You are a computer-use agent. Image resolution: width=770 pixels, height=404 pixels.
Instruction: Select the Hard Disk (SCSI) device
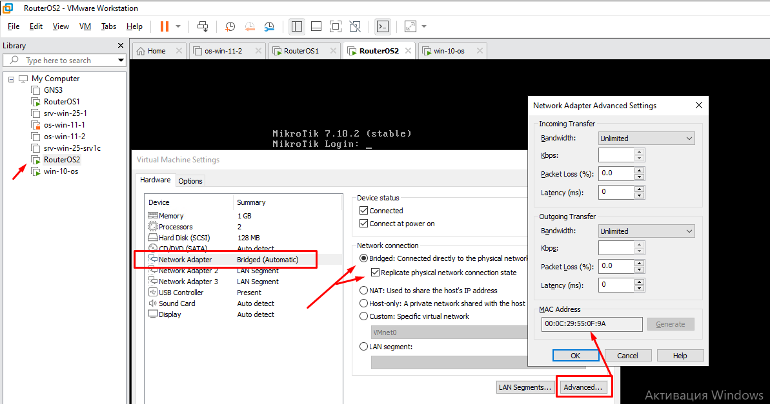243,238
